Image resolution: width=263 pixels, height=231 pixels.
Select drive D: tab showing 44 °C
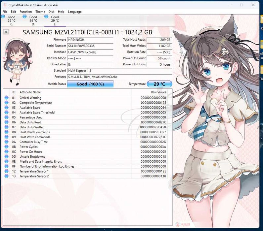33,20
